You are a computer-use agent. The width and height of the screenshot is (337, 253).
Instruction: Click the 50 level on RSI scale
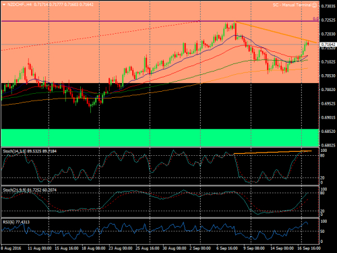322,231
